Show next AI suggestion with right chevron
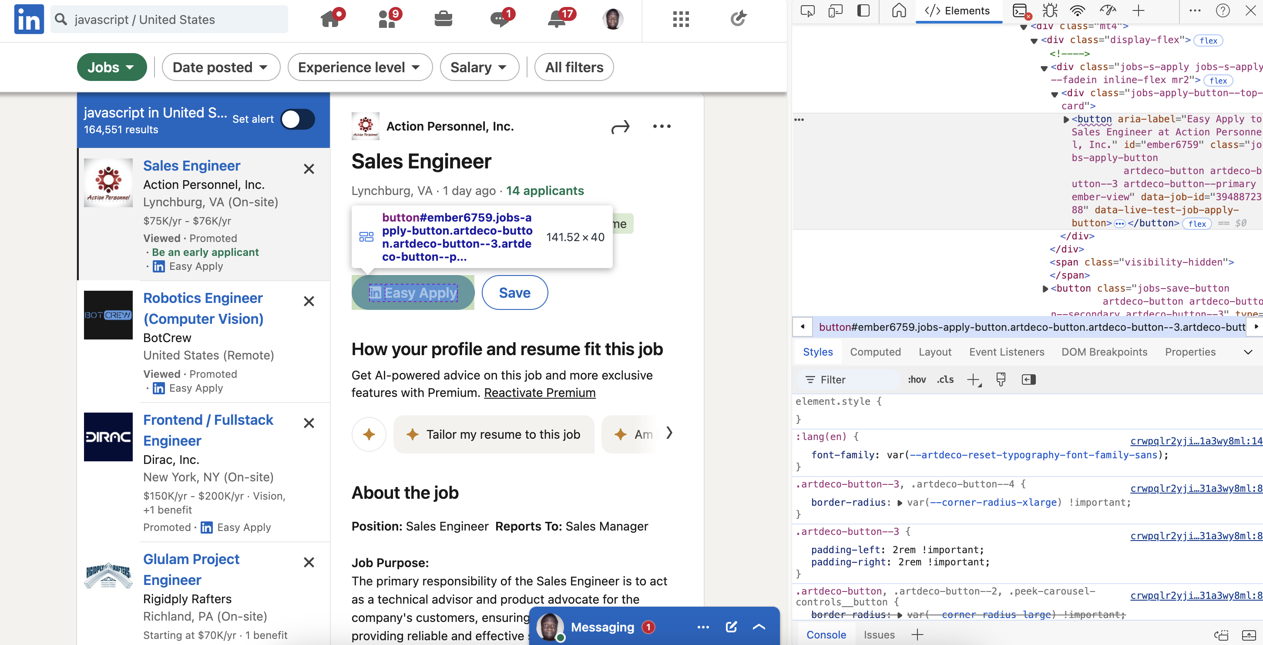The width and height of the screenshot is (1263, 645). (669, 433)
